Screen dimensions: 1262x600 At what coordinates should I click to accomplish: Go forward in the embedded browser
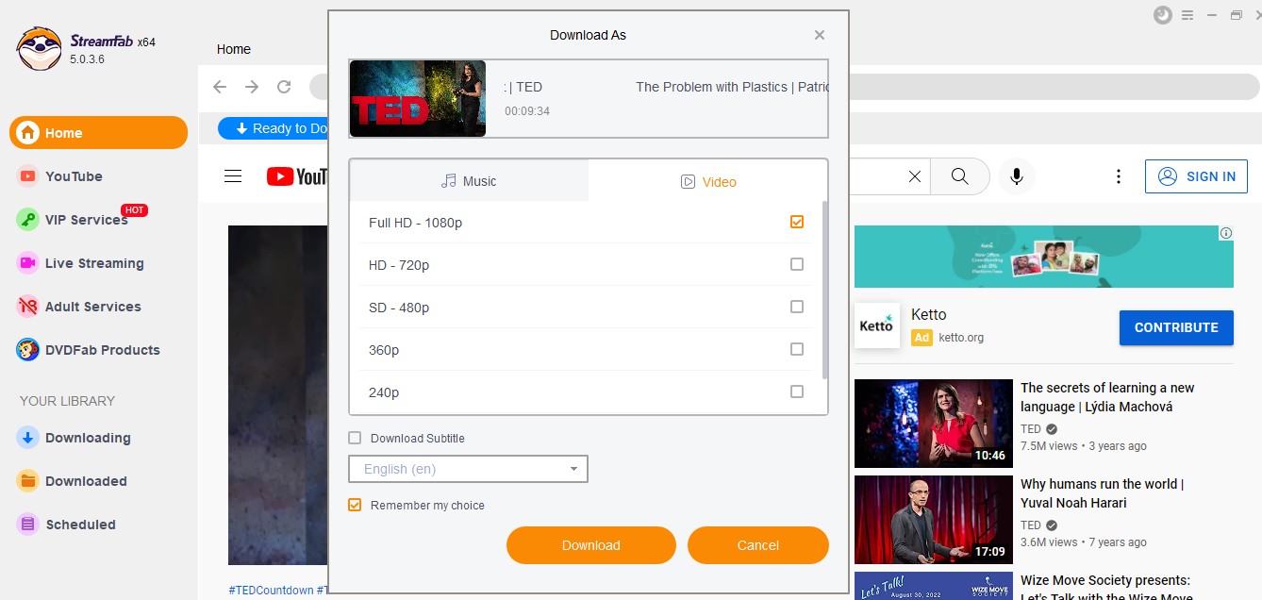pos(252,87)
